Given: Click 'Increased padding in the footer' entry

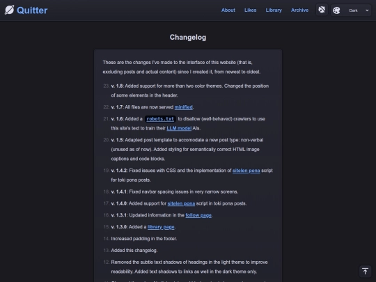Looking at the screenshot, I should tap(144, 239).
